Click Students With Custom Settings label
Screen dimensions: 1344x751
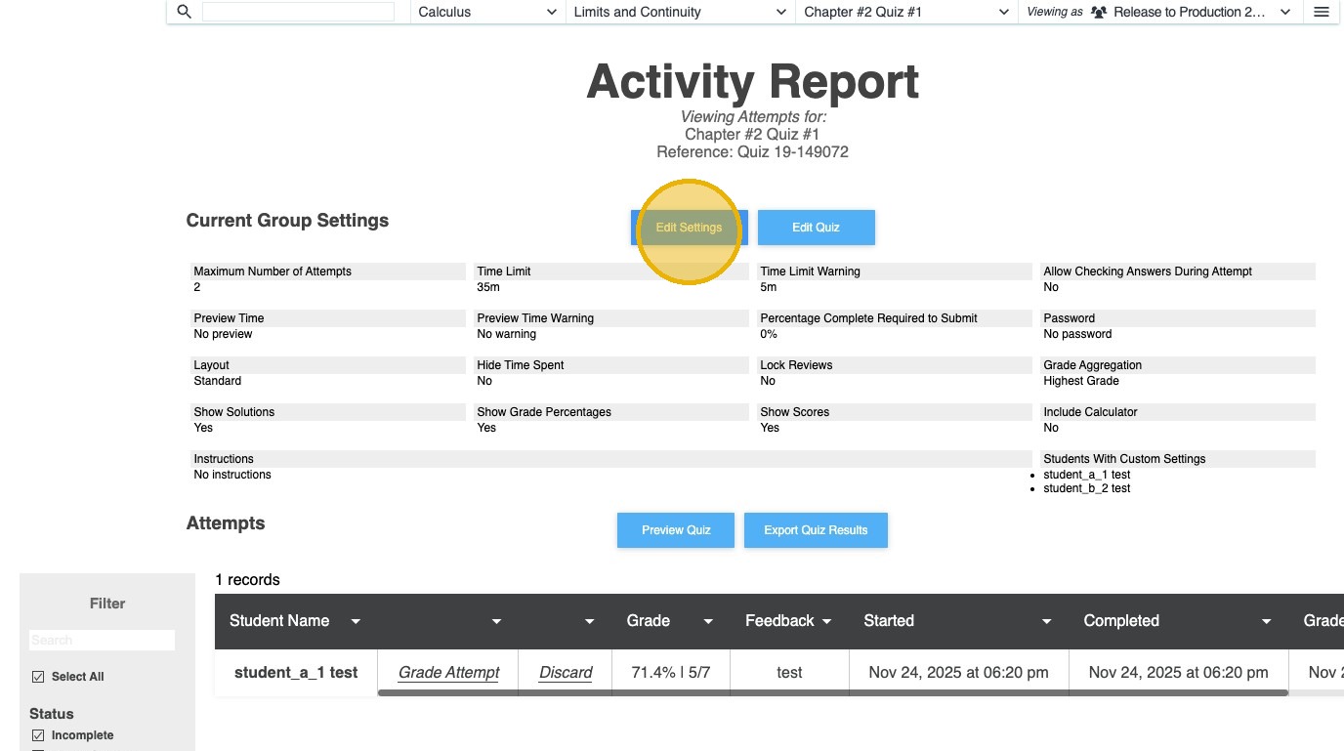point(1124,459)
